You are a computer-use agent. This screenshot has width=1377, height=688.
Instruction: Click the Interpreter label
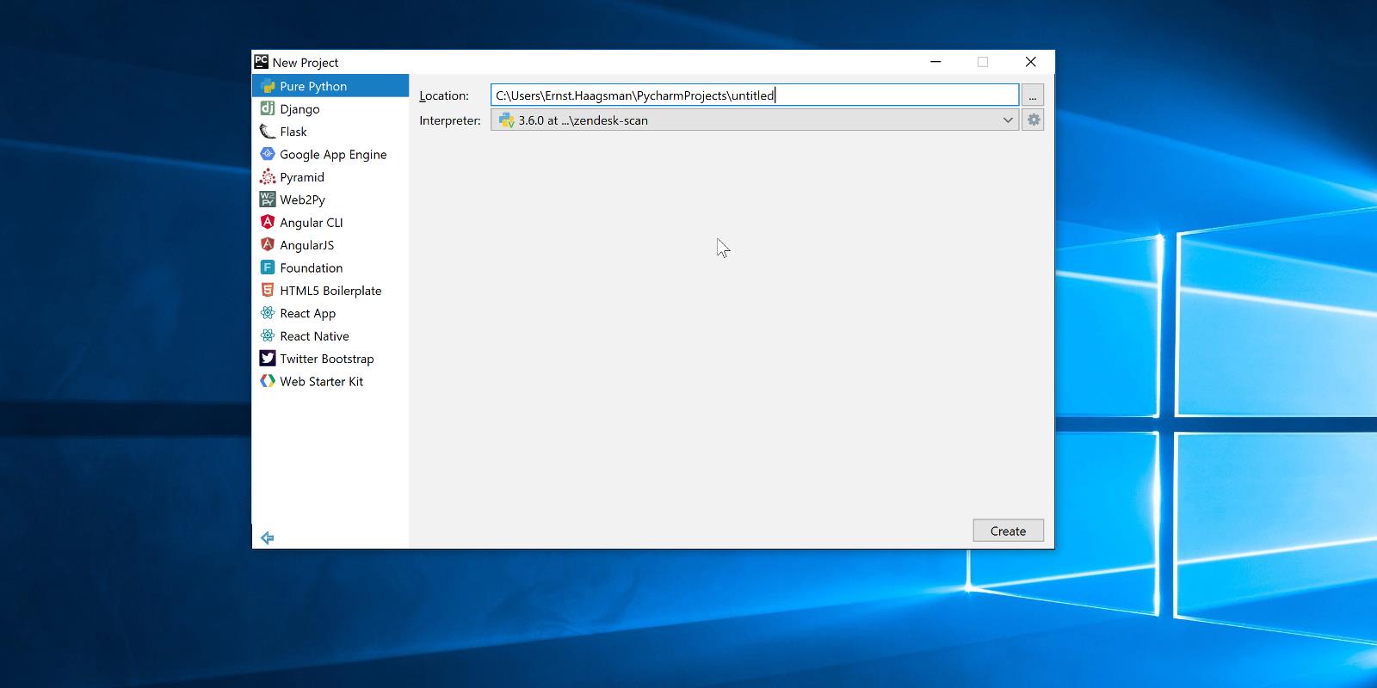click(x=450, y=120)
